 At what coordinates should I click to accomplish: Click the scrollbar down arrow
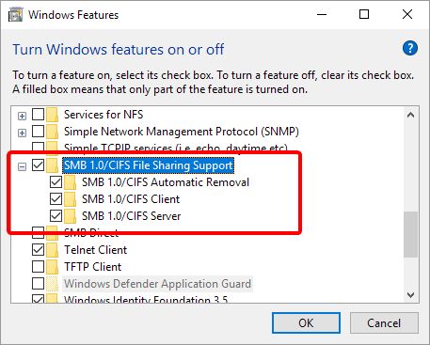(x=410, y=295)
